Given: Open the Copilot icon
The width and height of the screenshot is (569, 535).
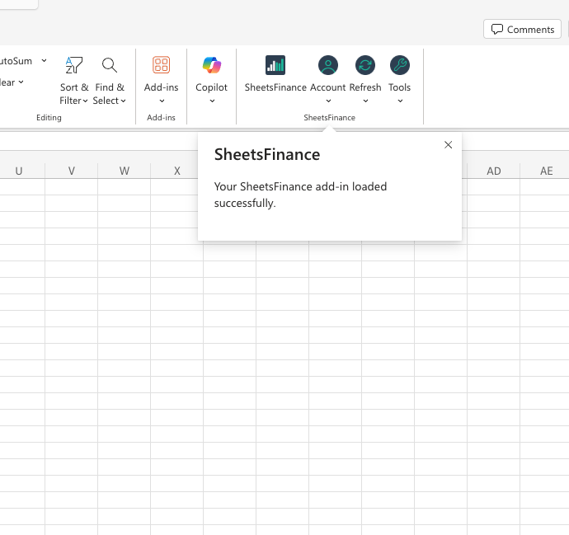Looking at the screenshot, I should click(212, 65).
